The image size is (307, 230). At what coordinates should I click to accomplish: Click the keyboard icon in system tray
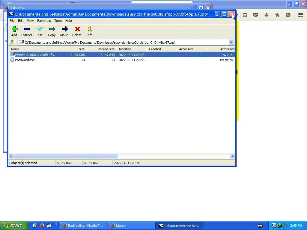tap(260, 226)
